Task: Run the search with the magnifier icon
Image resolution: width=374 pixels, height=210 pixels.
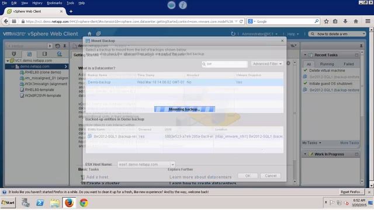Action: tap(317, 22)
